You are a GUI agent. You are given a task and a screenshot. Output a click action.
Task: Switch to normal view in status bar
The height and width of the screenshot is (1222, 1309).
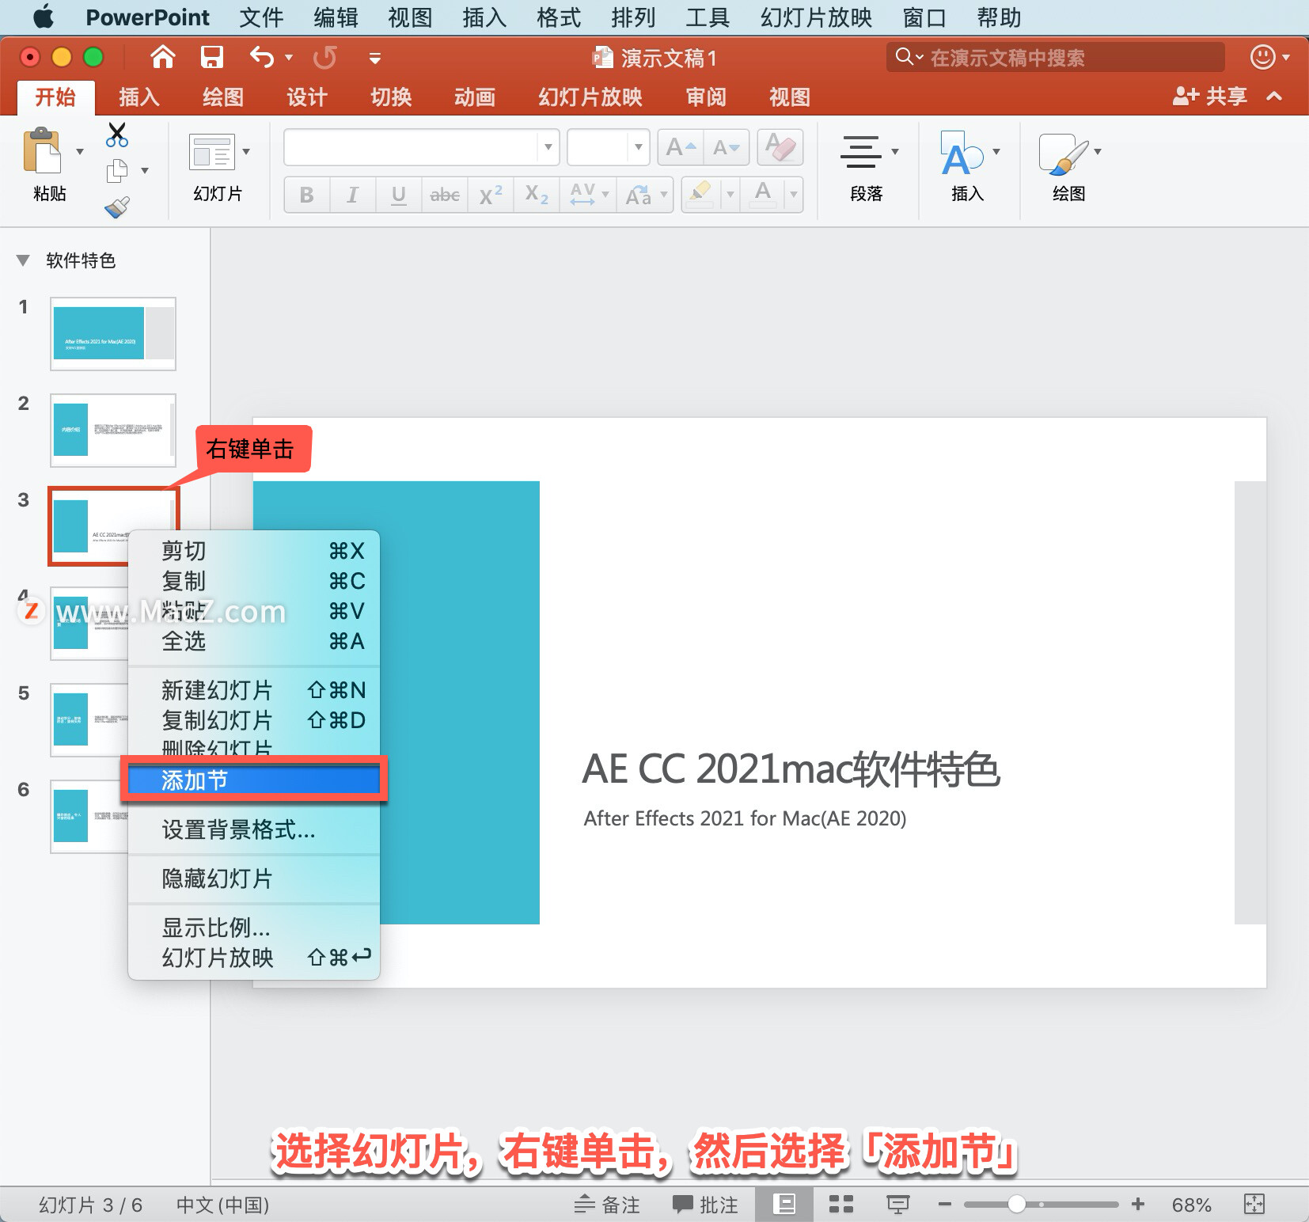tap(784, 1205)
